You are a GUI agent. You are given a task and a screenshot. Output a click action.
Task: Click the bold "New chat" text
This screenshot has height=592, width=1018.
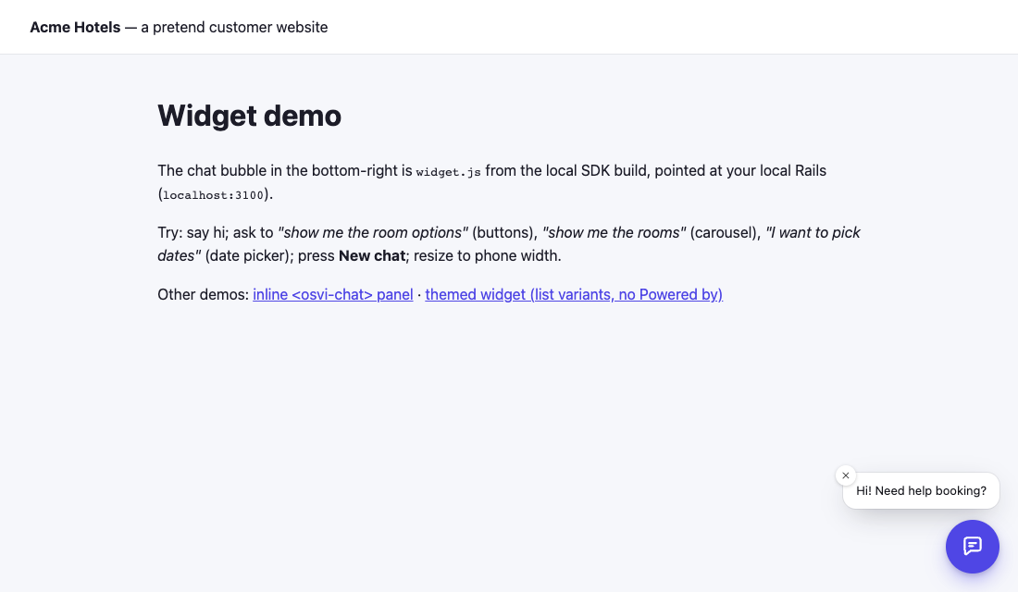coord(372,255)
